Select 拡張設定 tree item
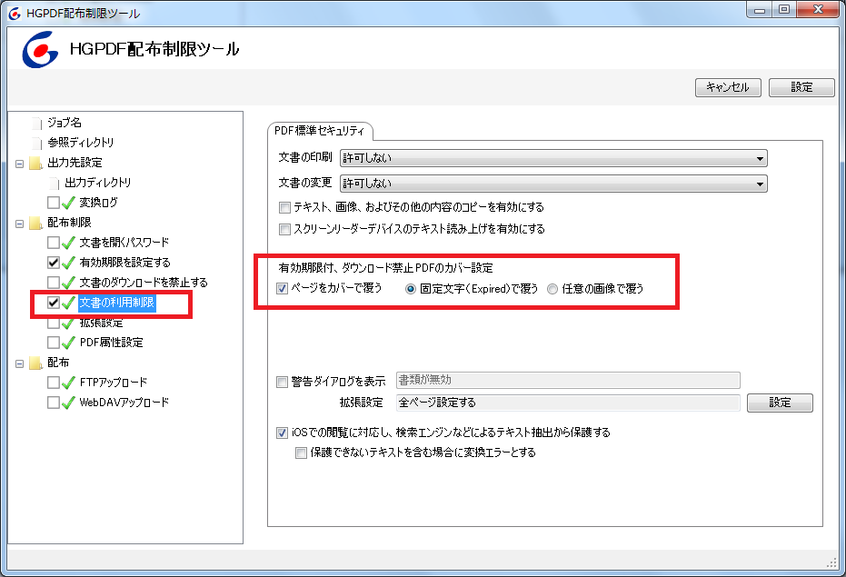The height and width of the screenshot is (577, 846). click(102, 323)
